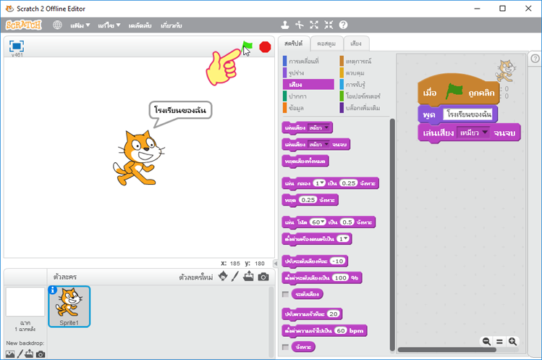The width and height of the screenshot is (542, 360).
Task: Open the language globe menu
Action: (x=57, y=25)
